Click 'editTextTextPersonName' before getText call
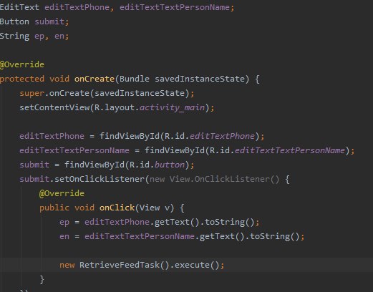Image resolution: width=373 pixels, height=292 pixels. pos(140,236)
